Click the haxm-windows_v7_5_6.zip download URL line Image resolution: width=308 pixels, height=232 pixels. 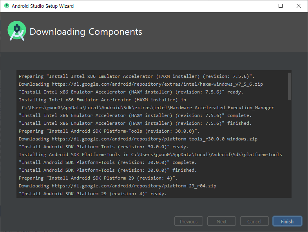(141, 84)
